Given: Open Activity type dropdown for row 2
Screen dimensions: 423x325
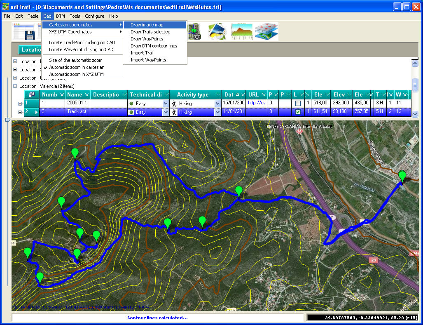Looking at the screenshot, I should click(217, 112).
